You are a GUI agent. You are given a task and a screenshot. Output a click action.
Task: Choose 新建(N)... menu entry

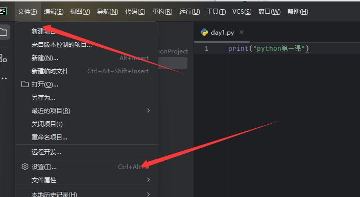coord(87,58)
